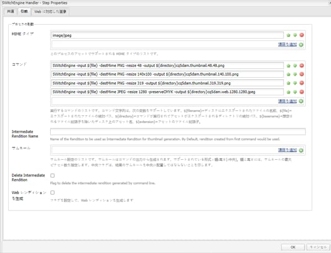The image size is (331, 253).
Task: Click the -resize 140x100 command field
Action: [x=167, y=74]
